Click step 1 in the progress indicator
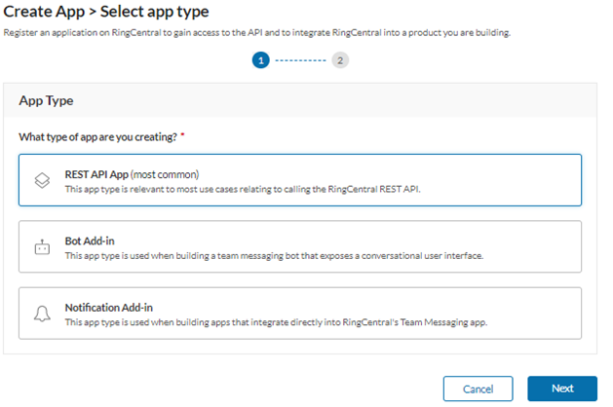This screenshot has width=613, height=407. point(260,60)
